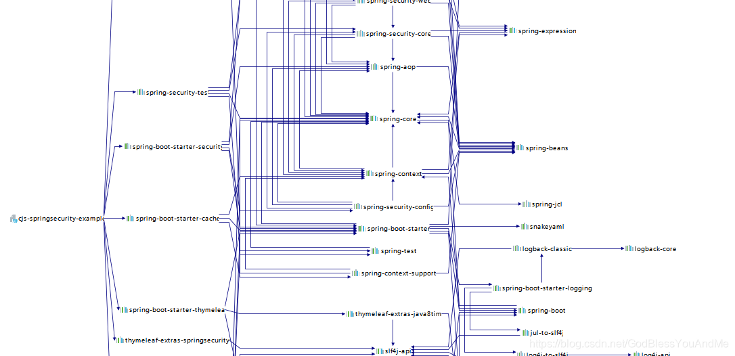The height and width of the screenshot is (356, 735).
Task: Select the spring-beans node label
Action: tap(547, 148)
